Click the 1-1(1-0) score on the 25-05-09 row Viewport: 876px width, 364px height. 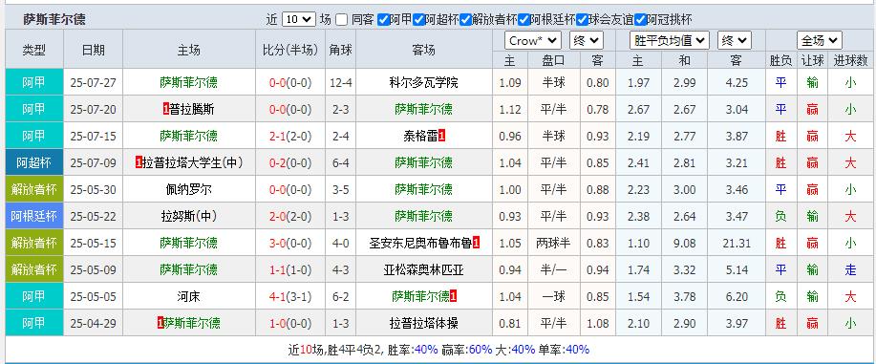[290, 270]
